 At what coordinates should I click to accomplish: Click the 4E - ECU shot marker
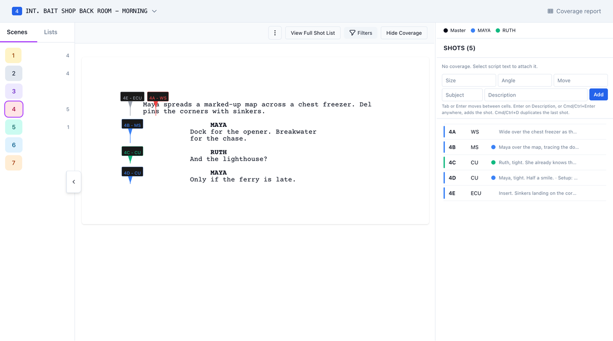(132, 97)
